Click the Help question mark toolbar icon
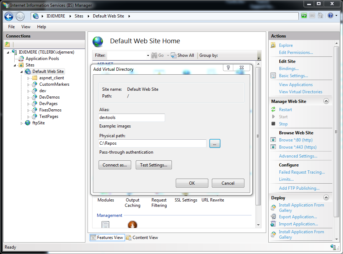 pos(330,16)
